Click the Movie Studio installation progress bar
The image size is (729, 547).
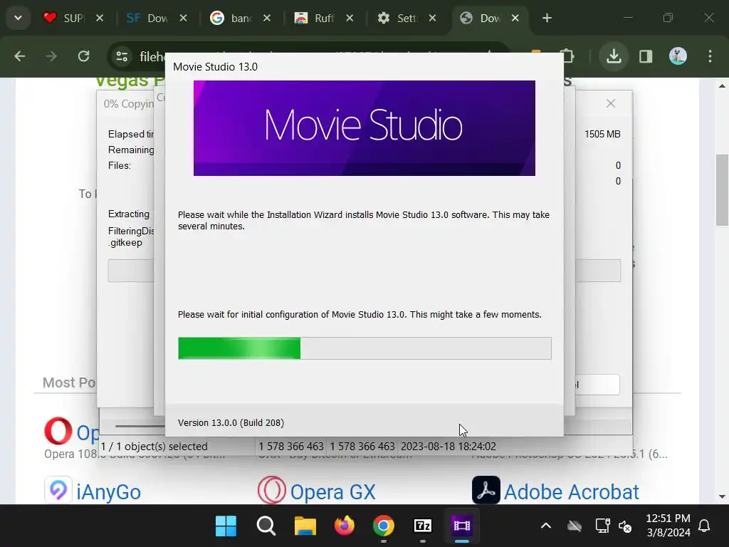[364, 348]
